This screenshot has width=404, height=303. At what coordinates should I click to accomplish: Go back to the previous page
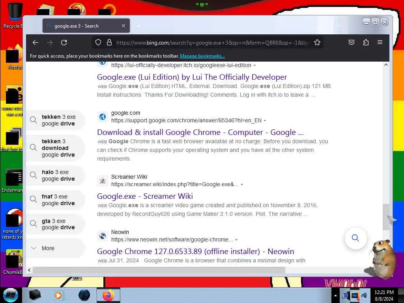pyautogui.click(x=36, y=43)
